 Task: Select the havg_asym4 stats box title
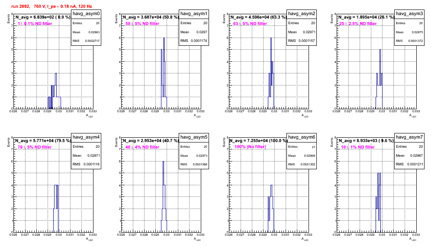[86, 137]
